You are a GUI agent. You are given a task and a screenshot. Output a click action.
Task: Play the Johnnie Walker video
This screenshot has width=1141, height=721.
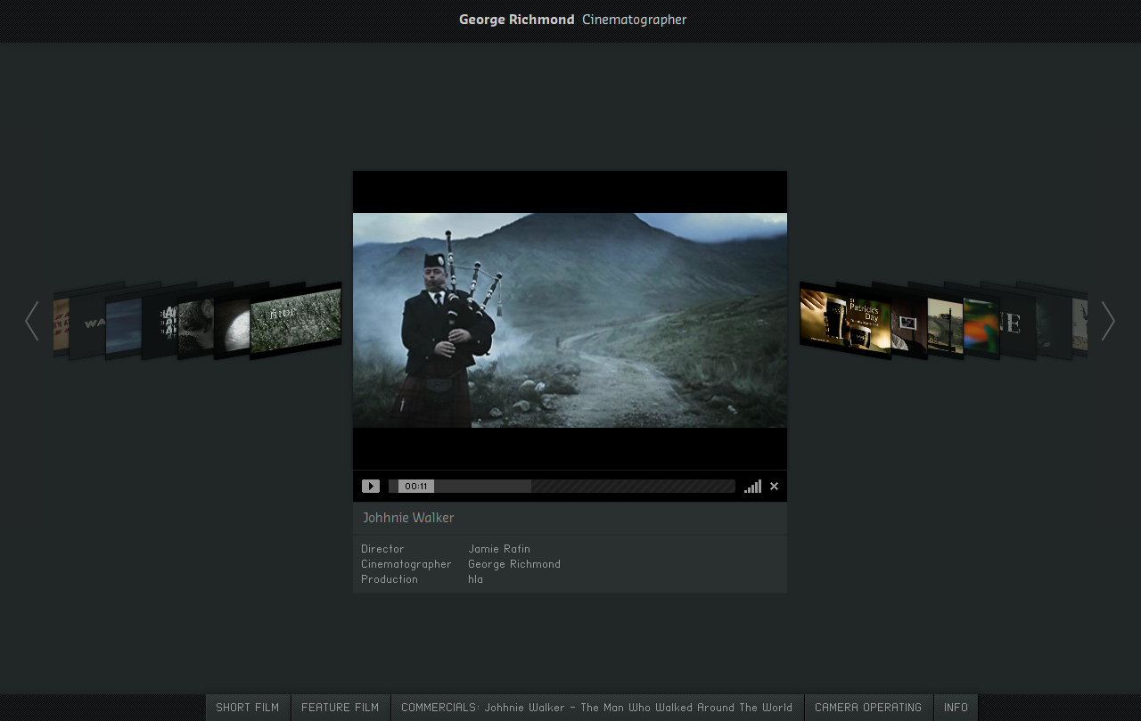coord(371,486)
